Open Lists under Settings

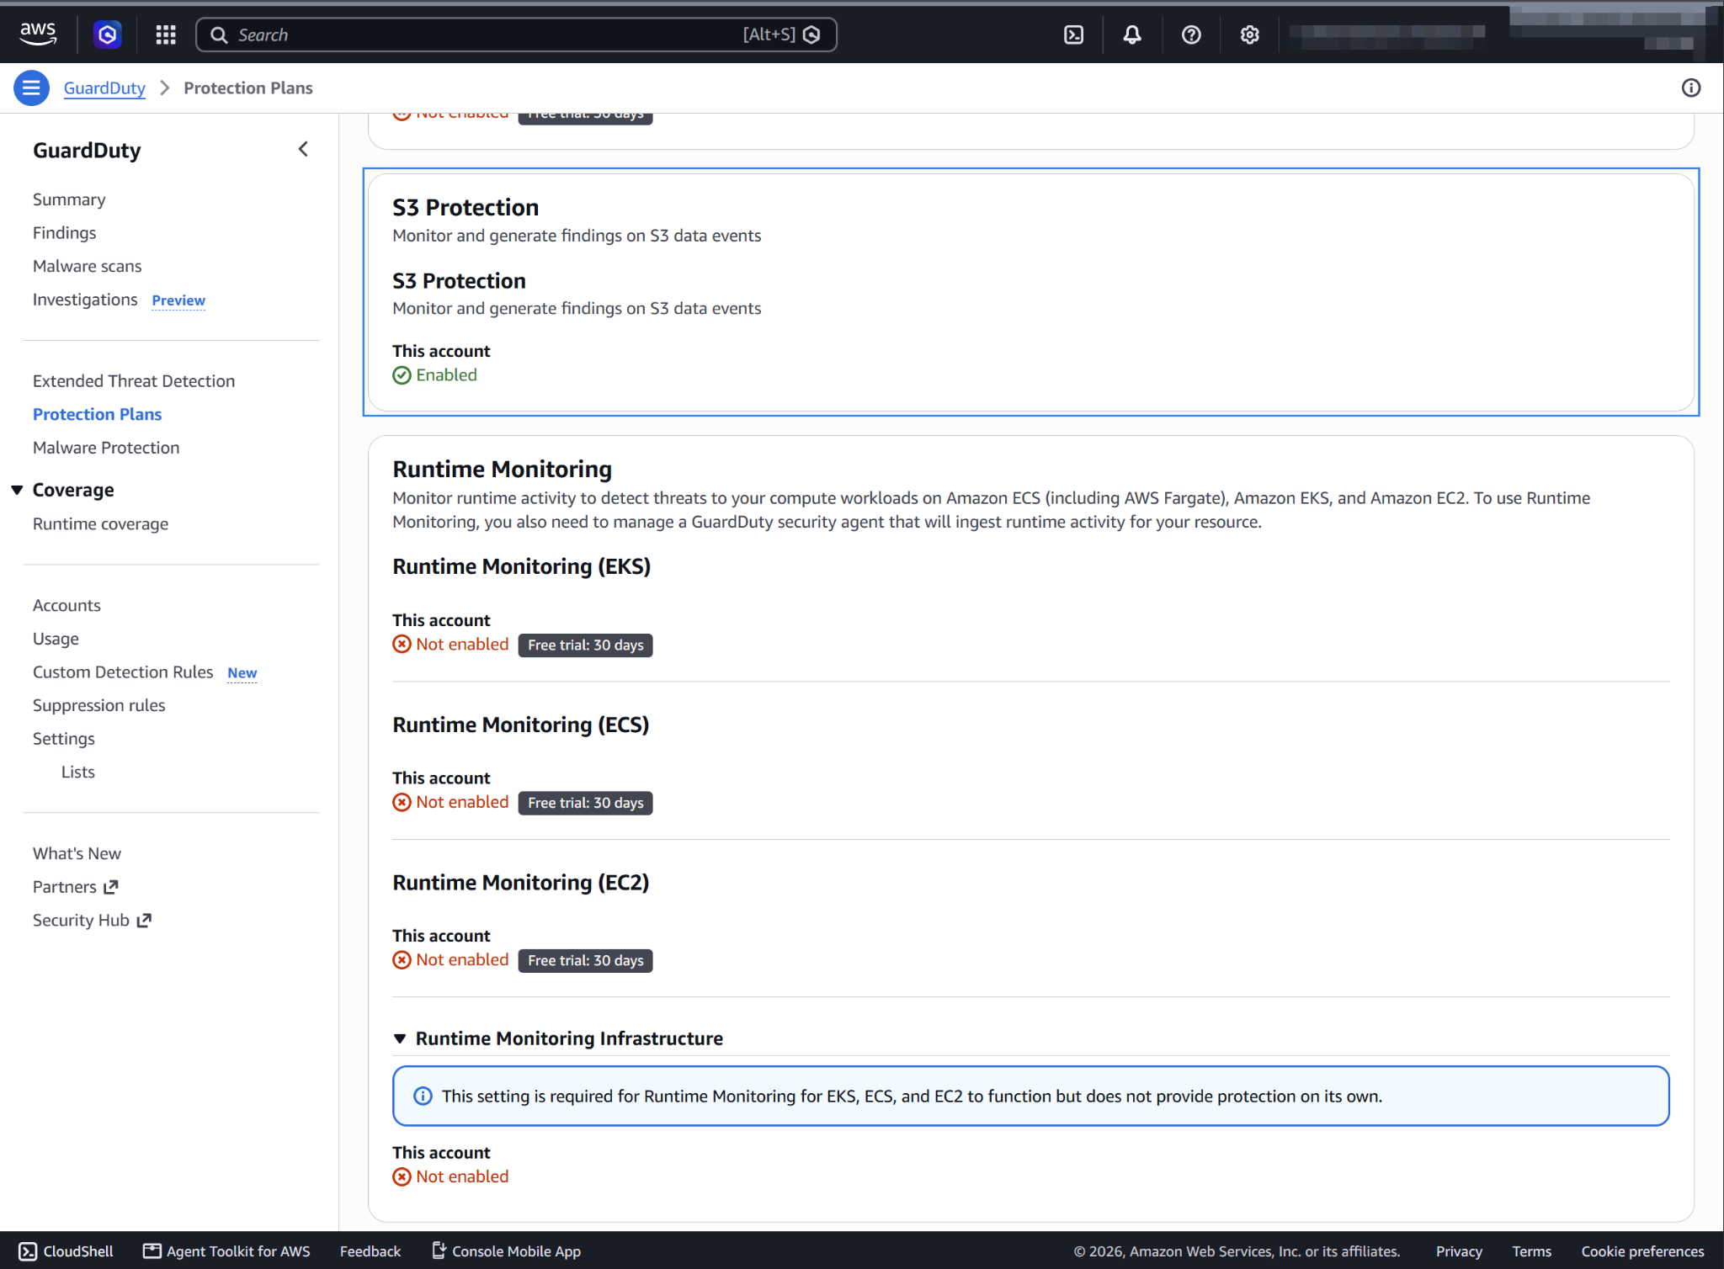(77, 772)
